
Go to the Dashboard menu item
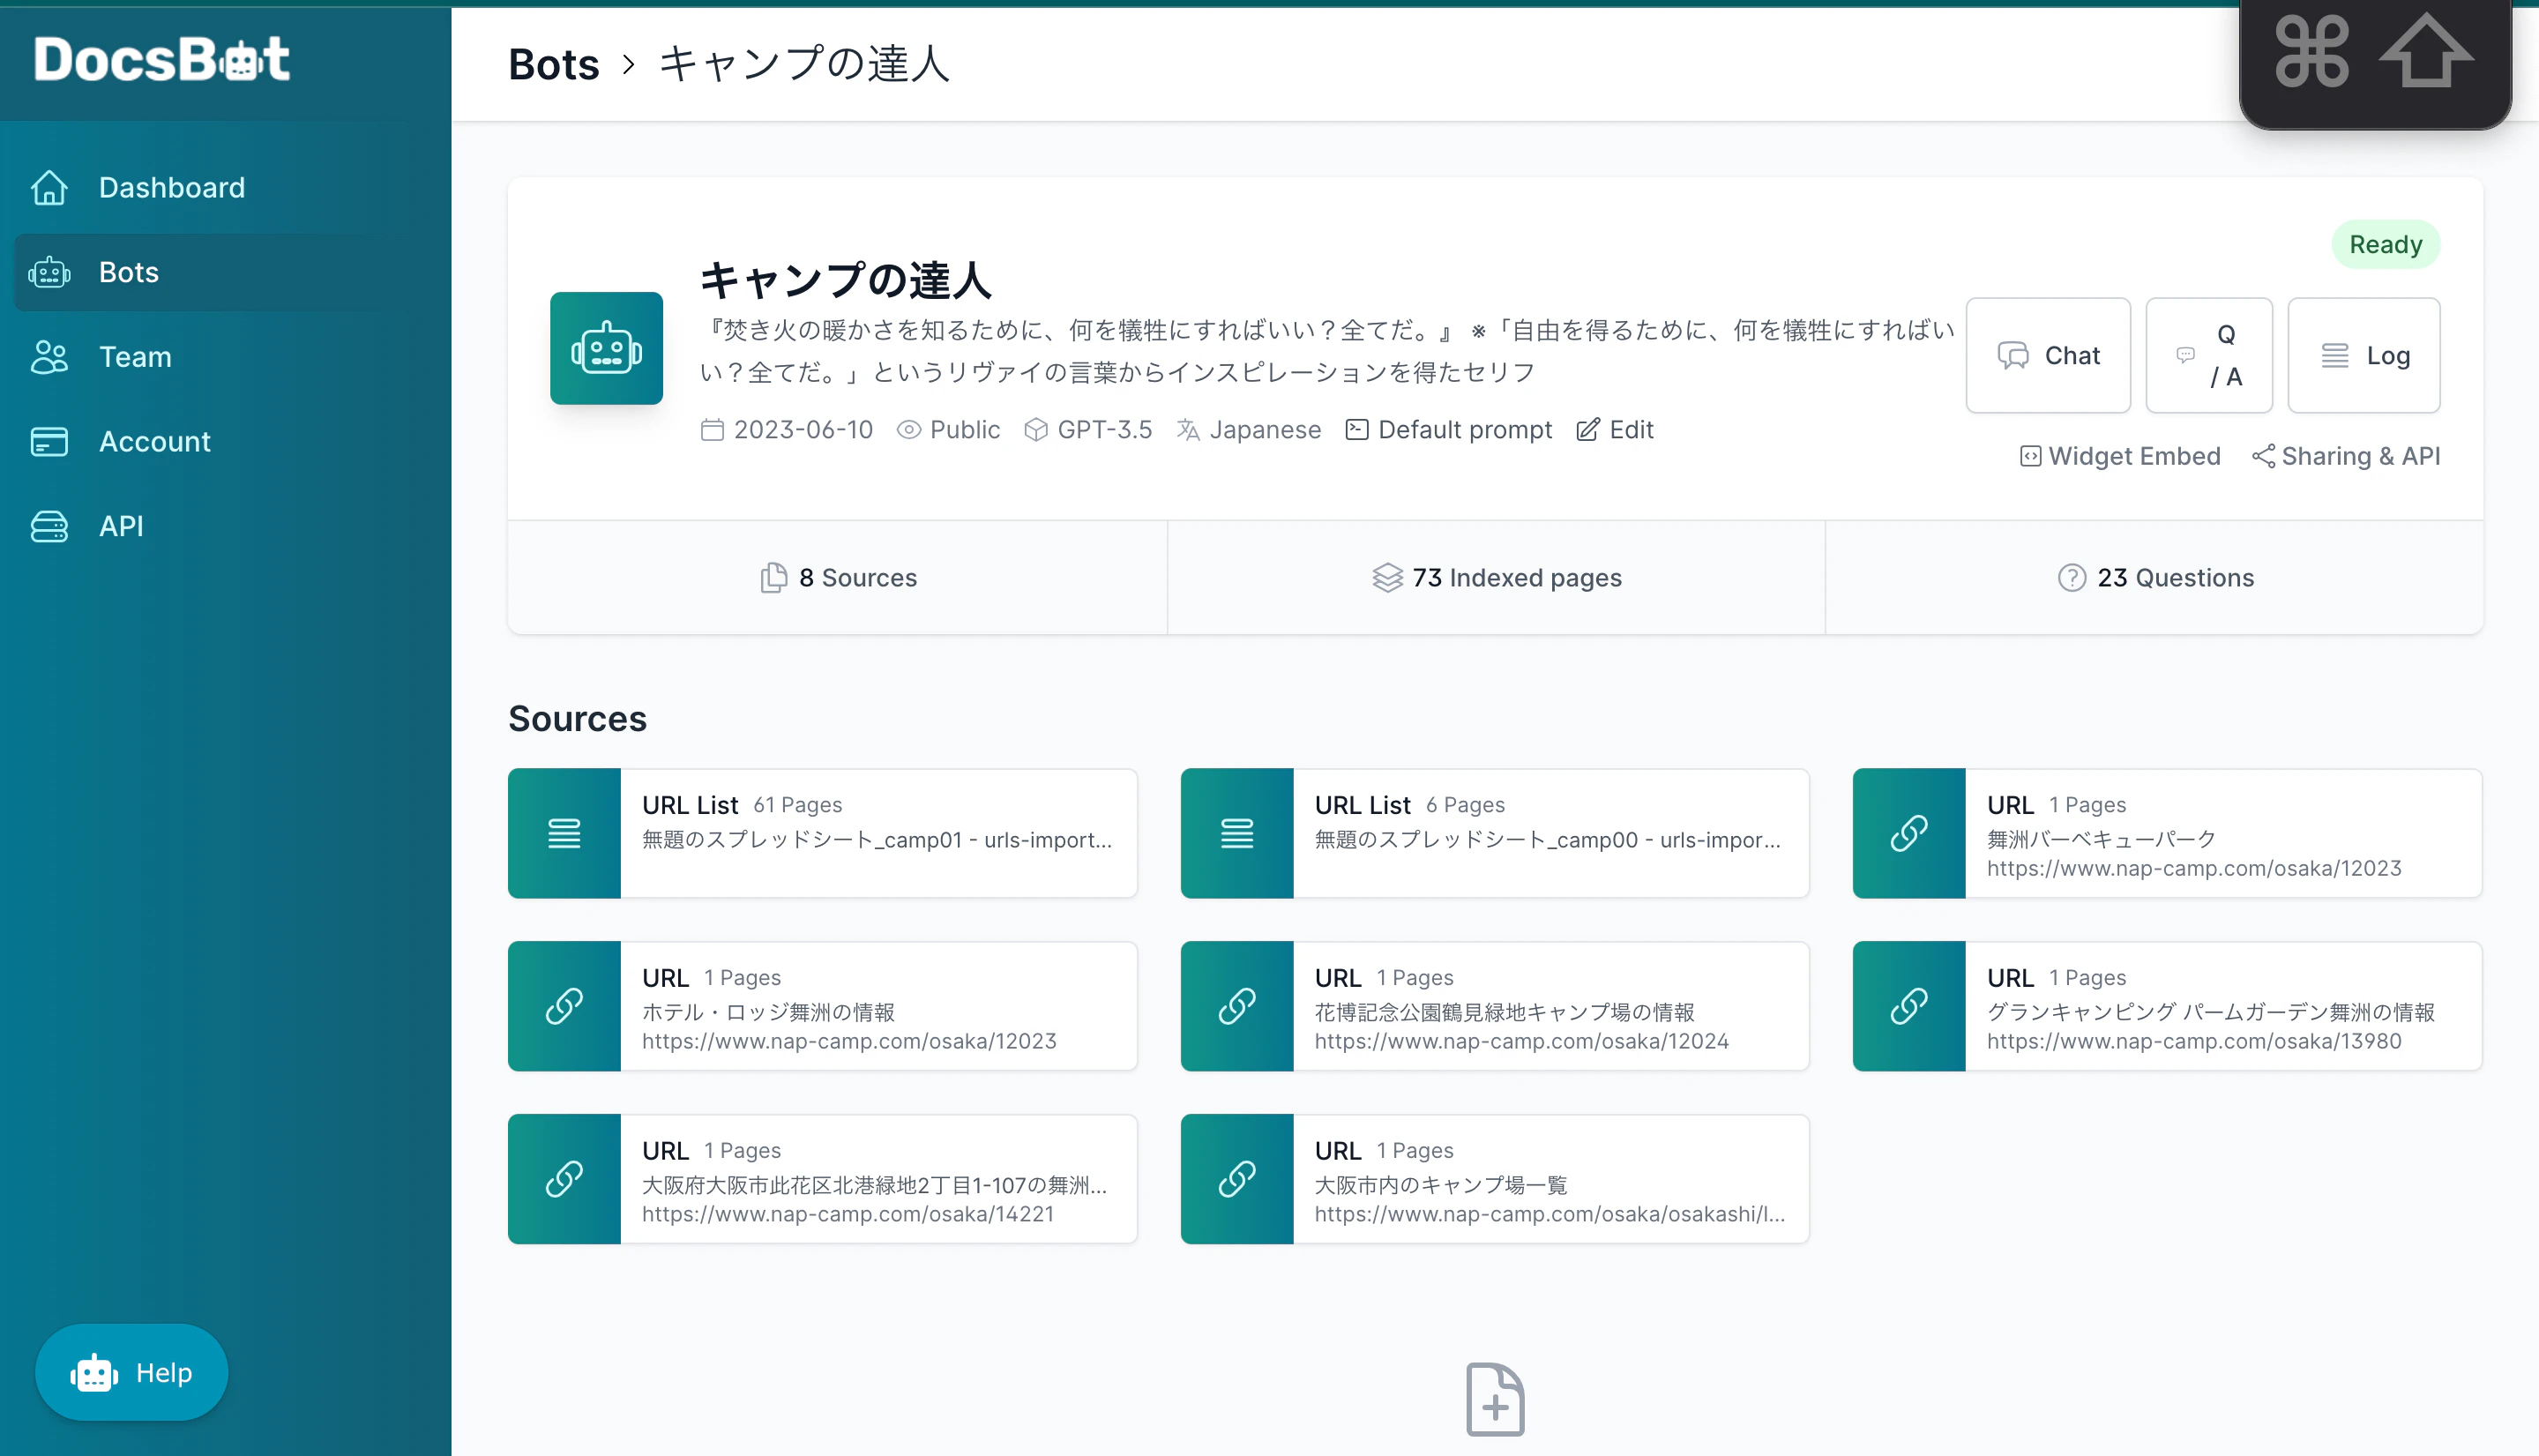(225, 187)
